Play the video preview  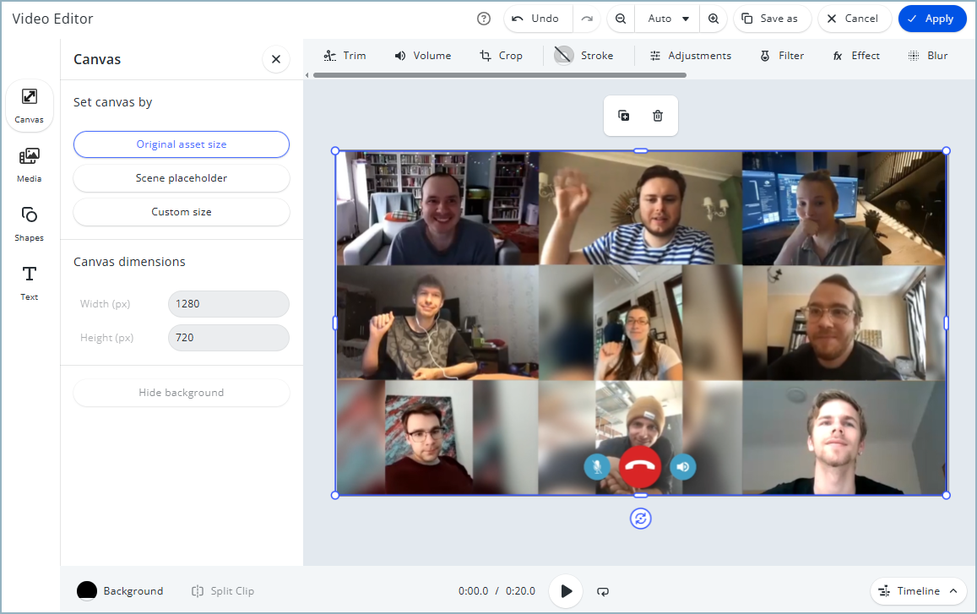tap(566, 591)
